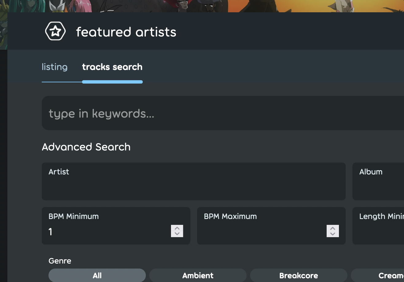
Task: Decrement the BPM Maximum value
Action: [332, 234]
